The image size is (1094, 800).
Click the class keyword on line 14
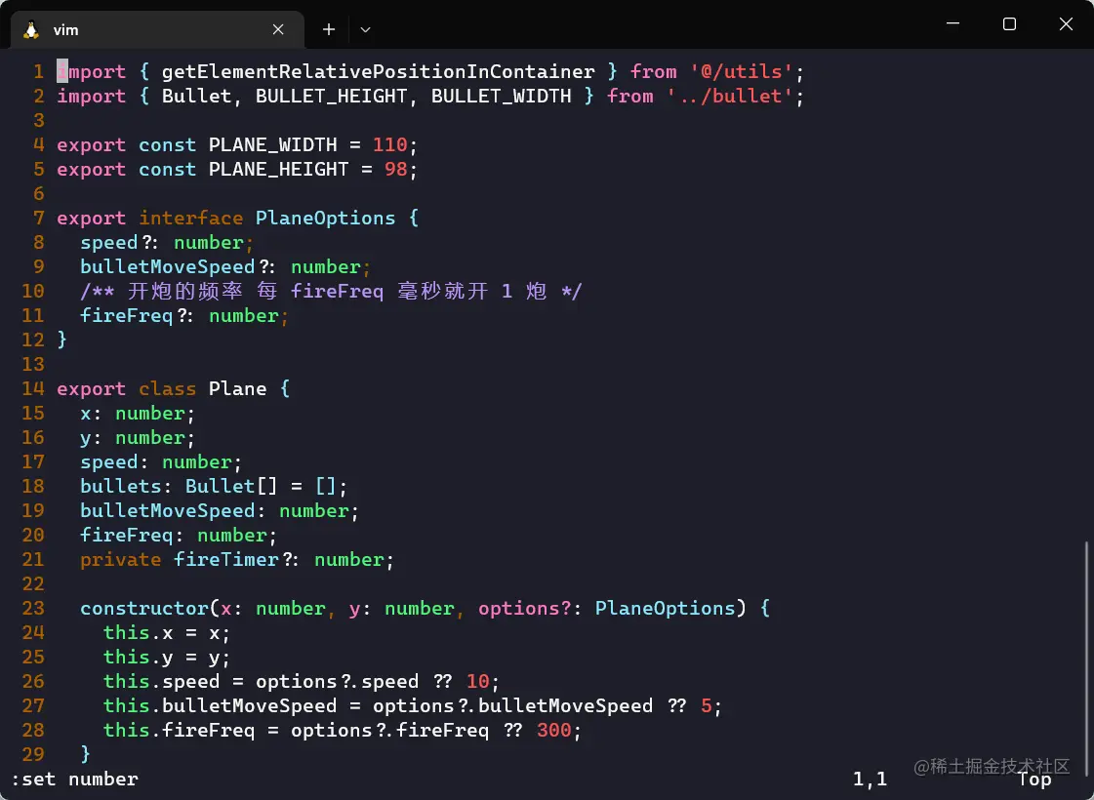point(168,388)
